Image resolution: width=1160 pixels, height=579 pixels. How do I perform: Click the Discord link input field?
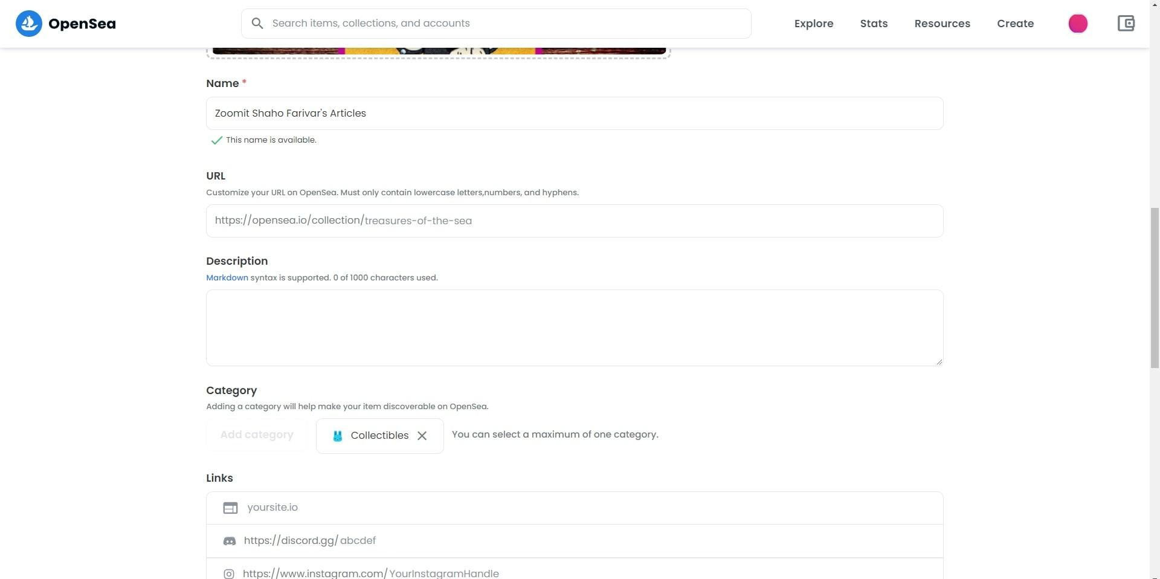[575, 542]
